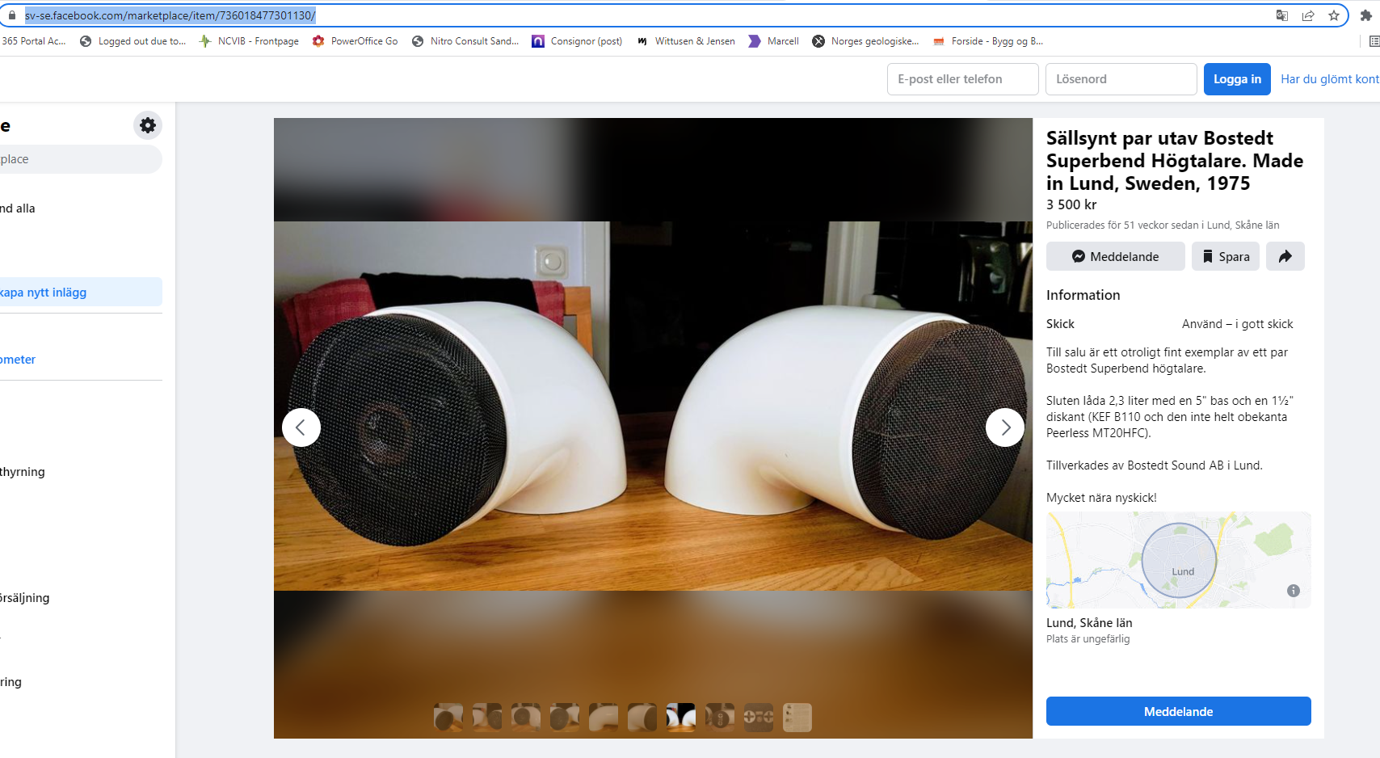Click the main speaker photo

653,406
